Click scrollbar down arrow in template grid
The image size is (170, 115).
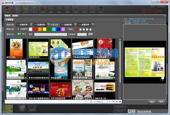pyautogui.click(x=120, y=98)
